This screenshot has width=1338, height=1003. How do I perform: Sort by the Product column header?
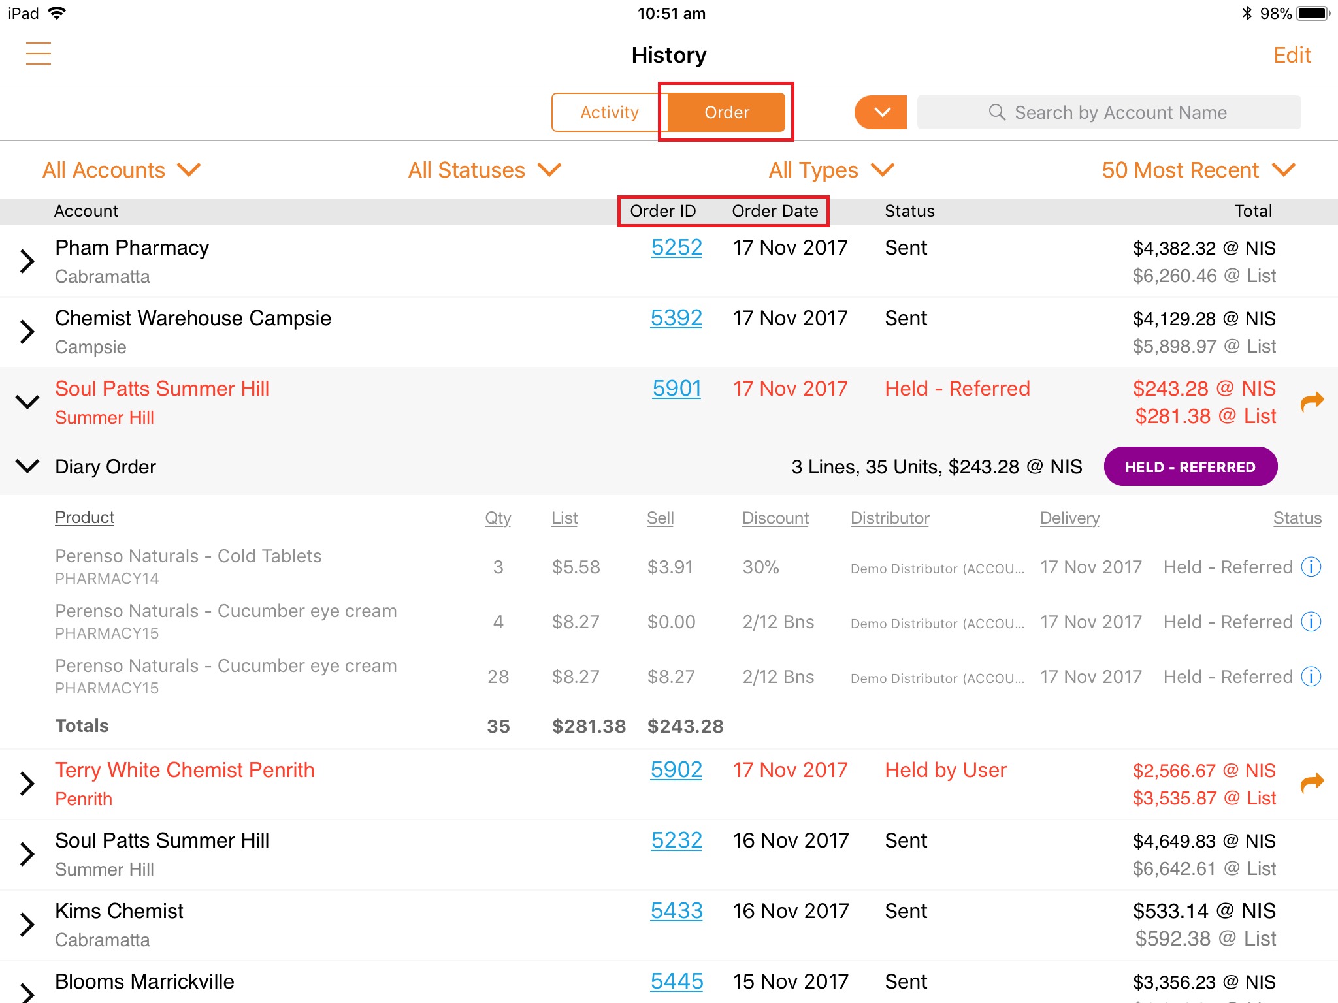[84, 517]
